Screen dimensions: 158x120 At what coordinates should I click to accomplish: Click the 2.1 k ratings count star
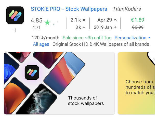coord(84,20)
